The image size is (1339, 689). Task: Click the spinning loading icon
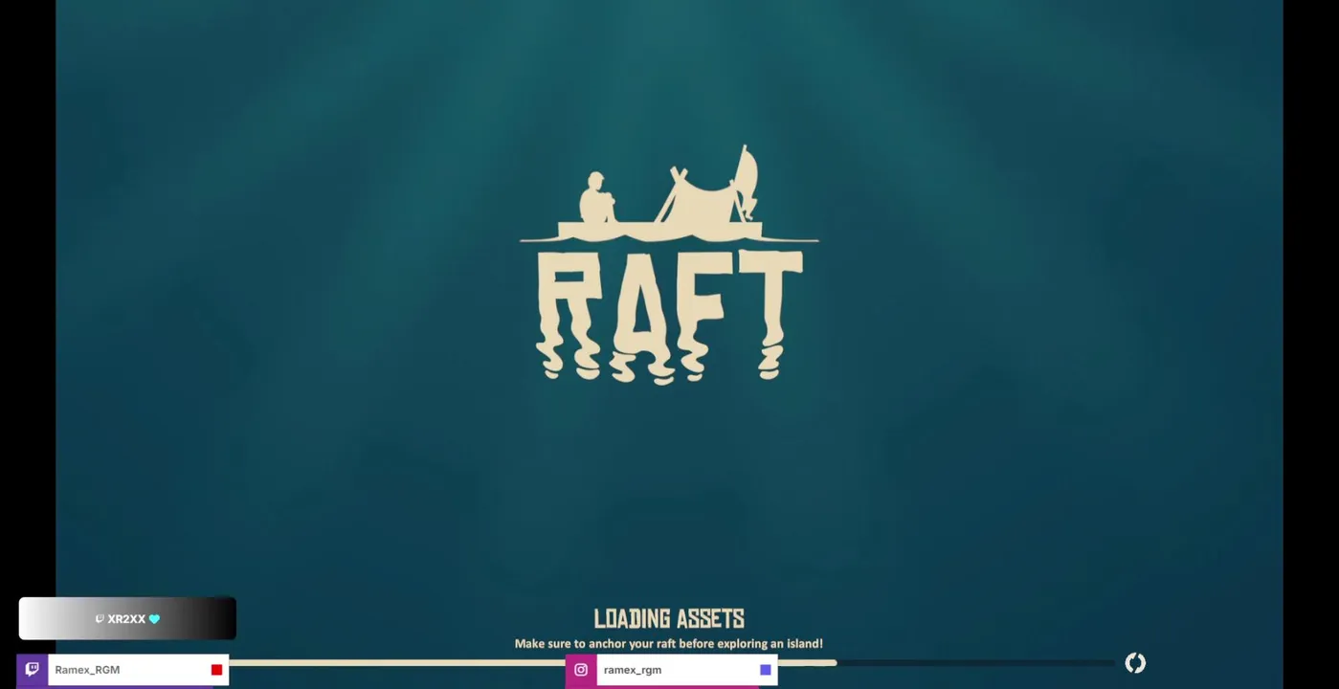pos(1135,662)
